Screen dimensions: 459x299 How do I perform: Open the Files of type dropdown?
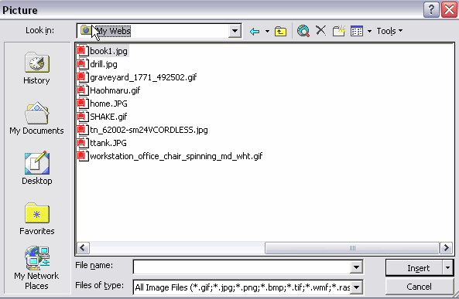[x=356, y=287]
